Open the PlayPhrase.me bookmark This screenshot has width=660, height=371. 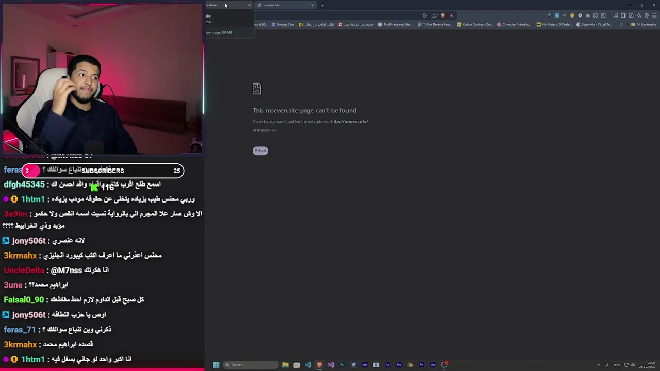[x=395, y=24]
